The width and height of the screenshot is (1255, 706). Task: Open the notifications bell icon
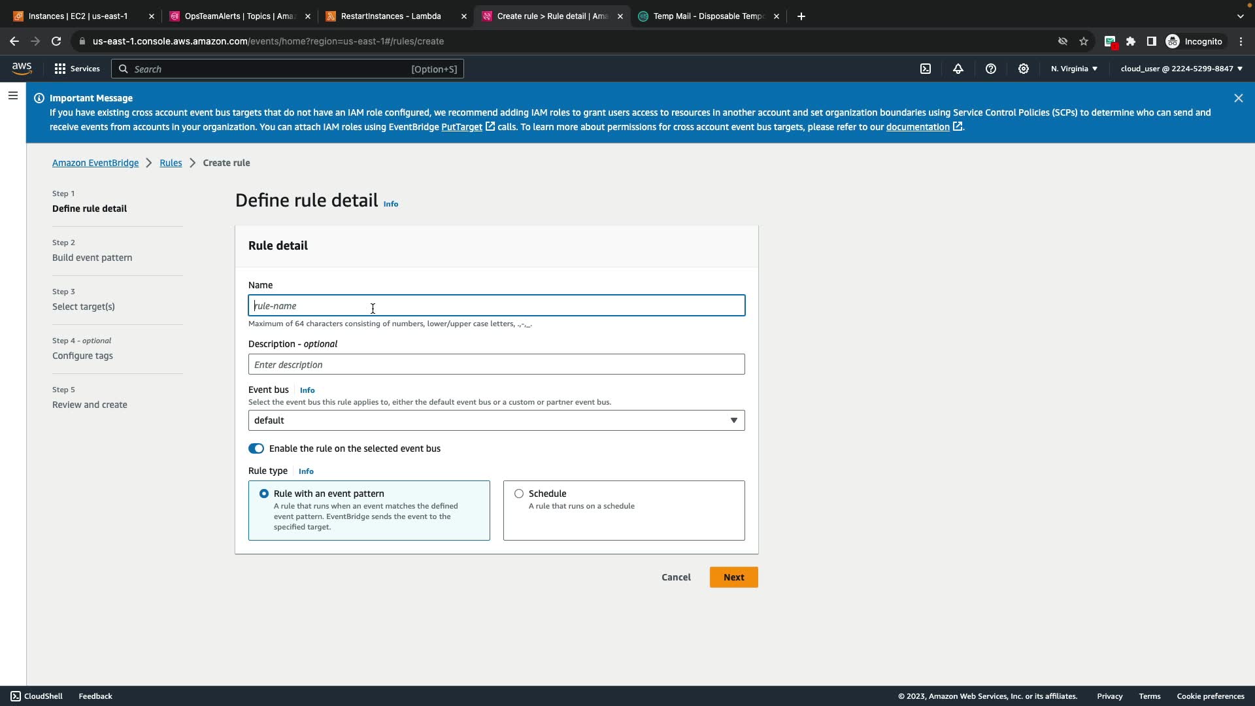point(958,69)
